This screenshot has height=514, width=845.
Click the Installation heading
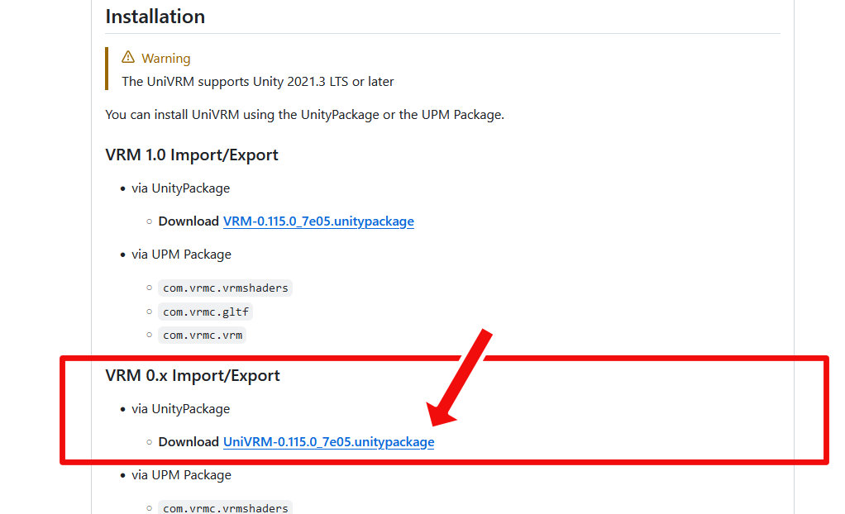point(155,17)
